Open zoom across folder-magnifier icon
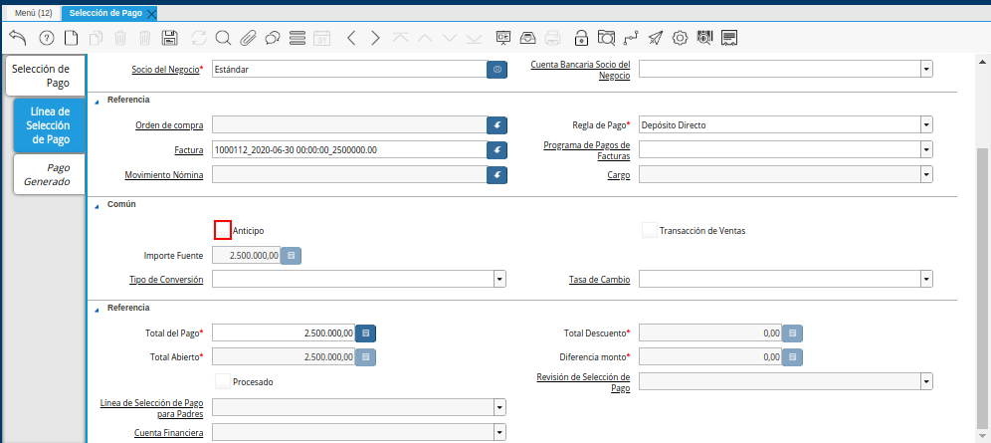Viewport: 991px width, 443px height. [x=606, y=38]
